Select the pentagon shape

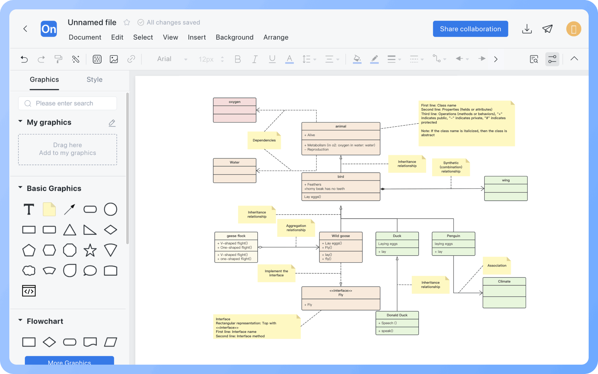click(29, 250)
